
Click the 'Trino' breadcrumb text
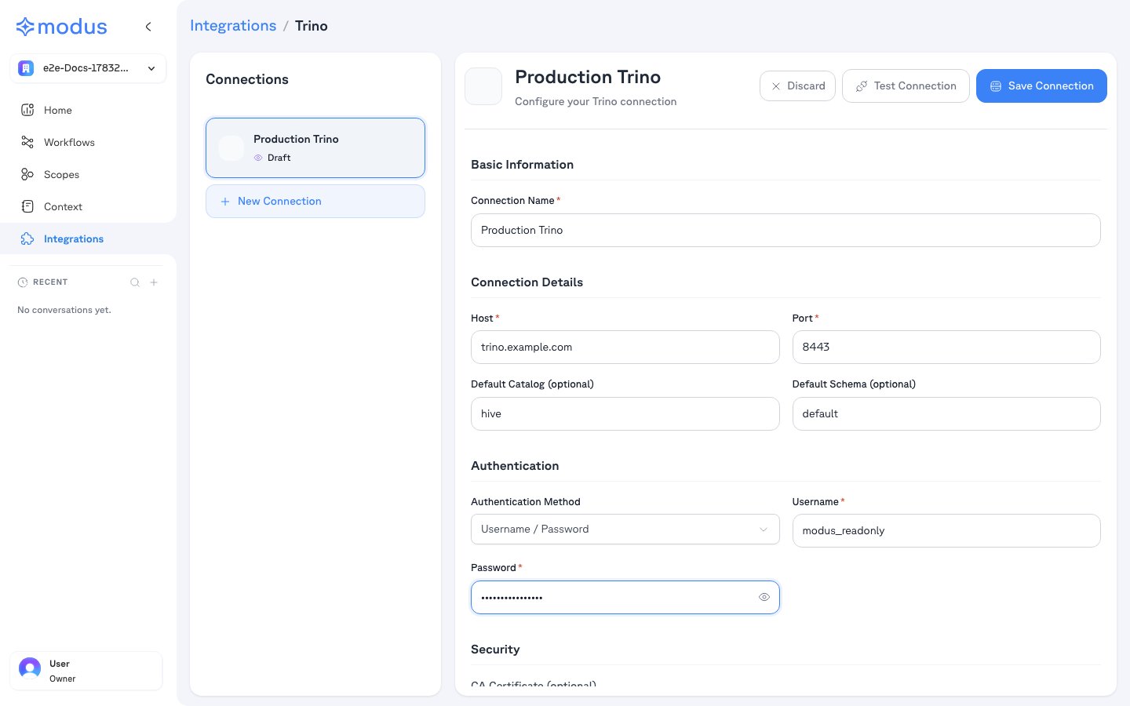312,26
